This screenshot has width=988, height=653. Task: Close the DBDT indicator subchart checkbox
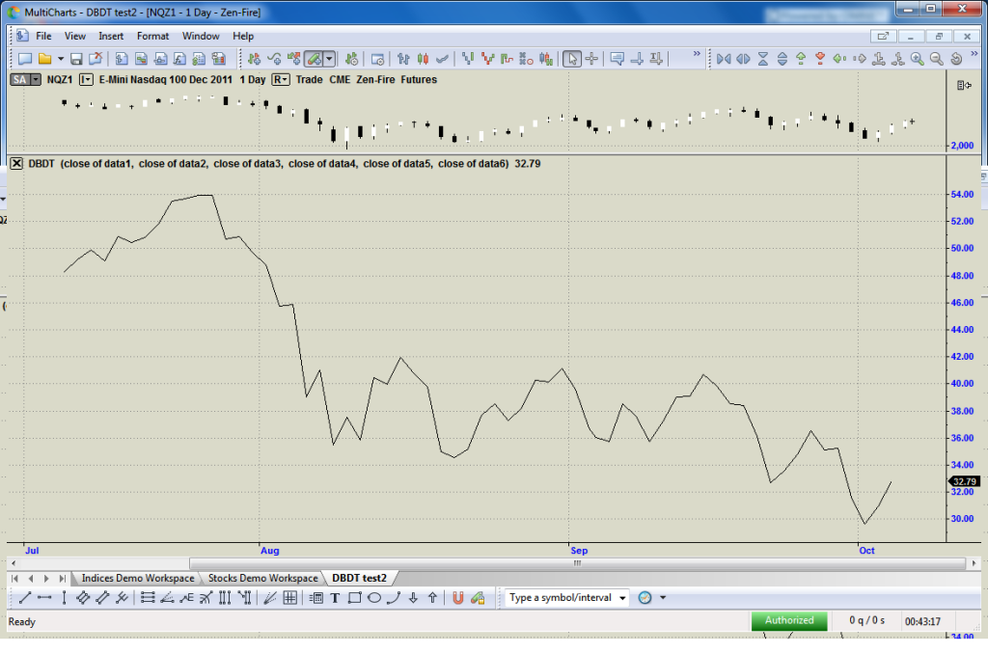[16, 163]
